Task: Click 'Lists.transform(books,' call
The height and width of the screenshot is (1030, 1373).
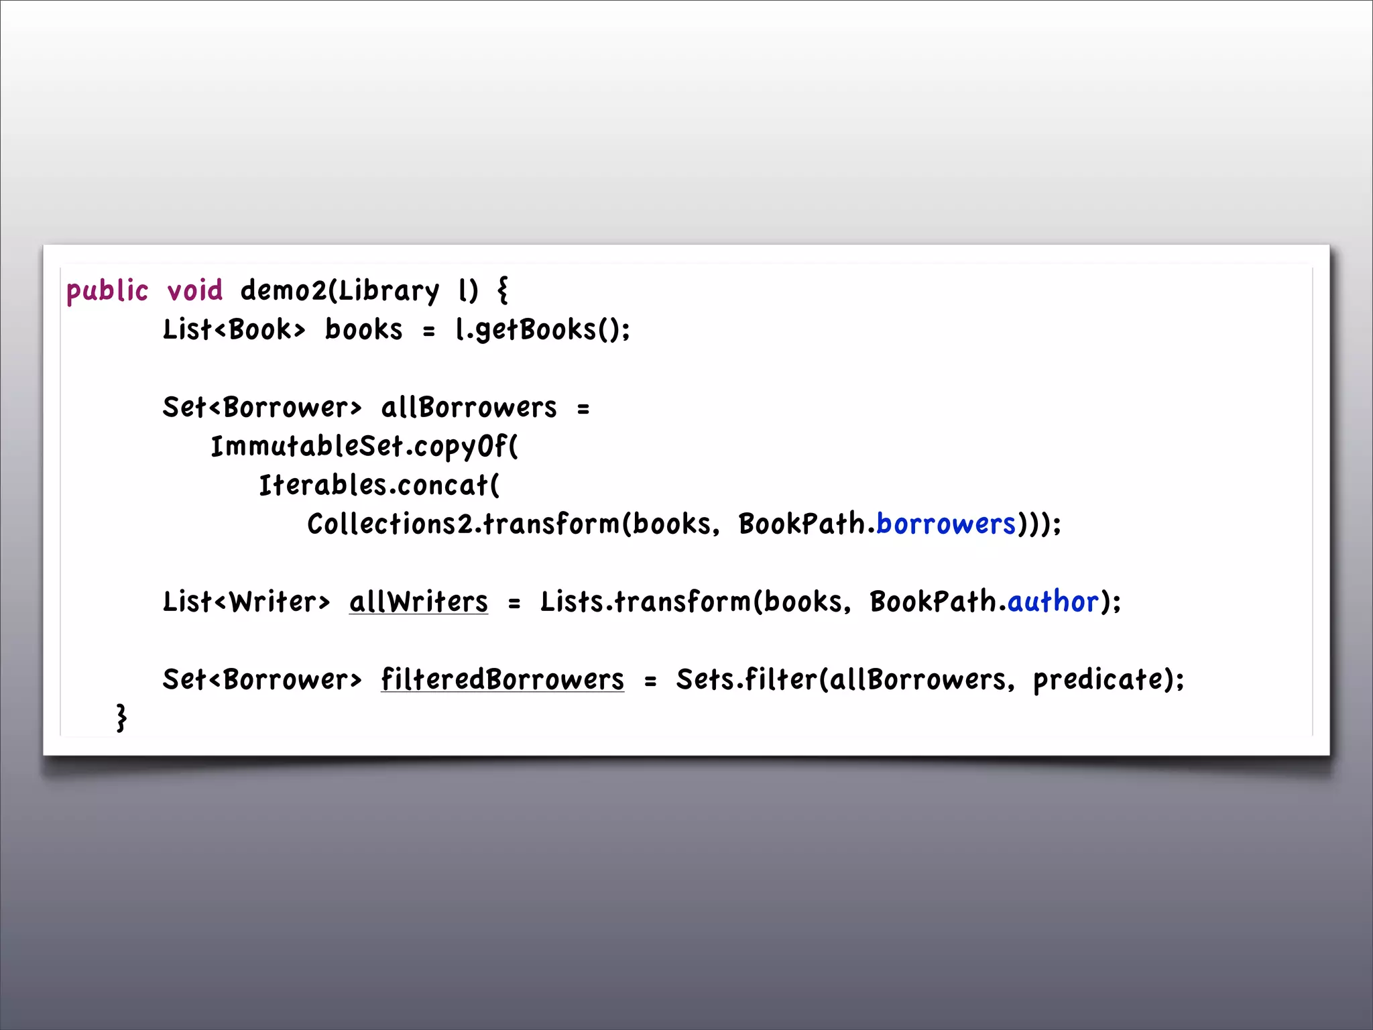Action: click(x=696, y=602)
